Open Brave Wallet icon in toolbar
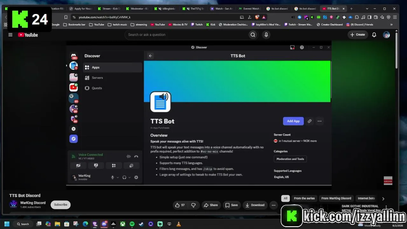Viewport: 407px width, 229px height. pos(376,17)
